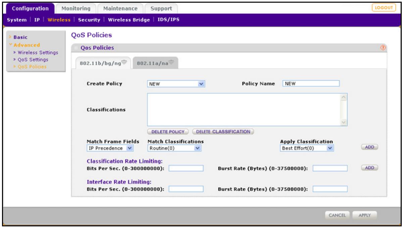
Task: Click the CANCEL button
Action: click(x=337, y=215)
